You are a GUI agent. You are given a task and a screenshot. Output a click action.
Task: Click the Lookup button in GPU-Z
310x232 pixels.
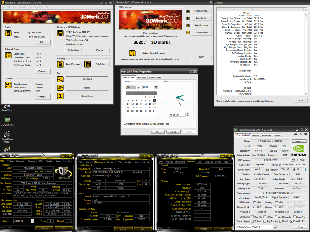click(299, 141)
